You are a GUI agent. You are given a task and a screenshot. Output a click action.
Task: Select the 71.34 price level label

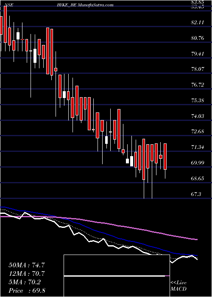coord(198,147)
